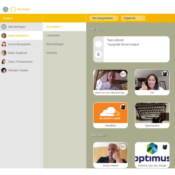Open the Portfolio briefcase icon
Viewport: 175px width, 175px height.
point(13,9)
